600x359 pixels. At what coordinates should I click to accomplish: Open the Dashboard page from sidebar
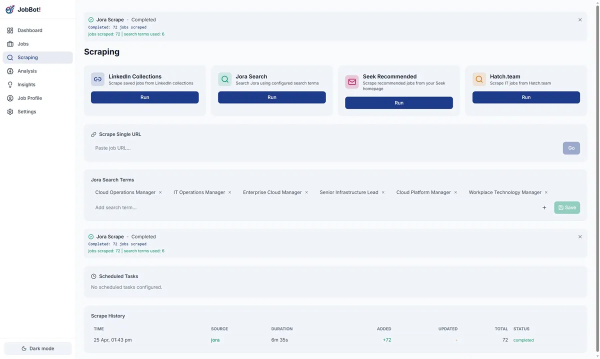37,30
